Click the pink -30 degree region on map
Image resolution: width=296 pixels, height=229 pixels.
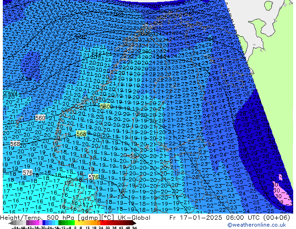click(282, 193)
